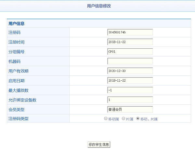Screen dimensions: 195x152
Task: Click the 允许绑定设备数 label
Action: point(22,100)
